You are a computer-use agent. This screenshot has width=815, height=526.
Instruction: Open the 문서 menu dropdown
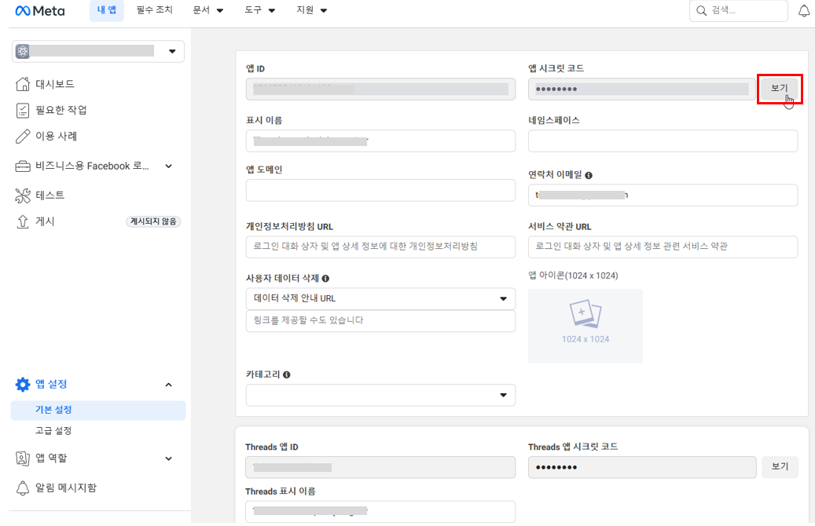click(208, 10)
